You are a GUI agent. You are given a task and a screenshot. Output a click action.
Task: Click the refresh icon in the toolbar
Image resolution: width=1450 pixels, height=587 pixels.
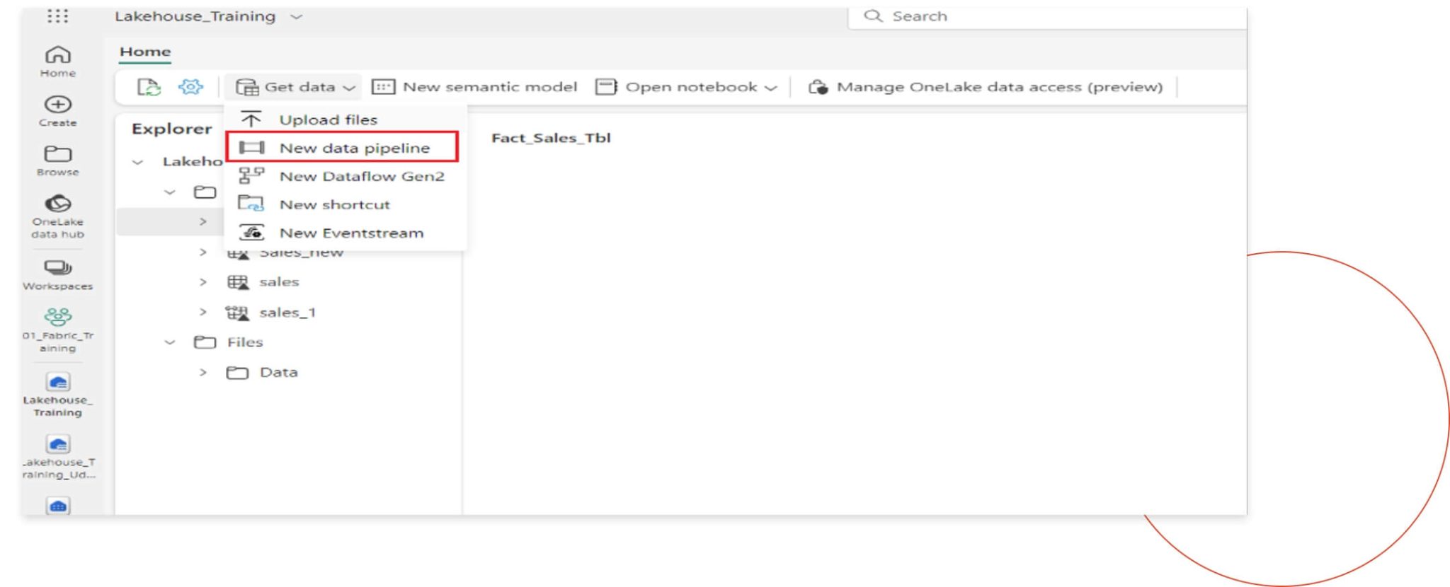149,87
